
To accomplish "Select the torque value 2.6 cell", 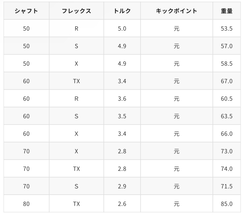I will tap(122, 204).
